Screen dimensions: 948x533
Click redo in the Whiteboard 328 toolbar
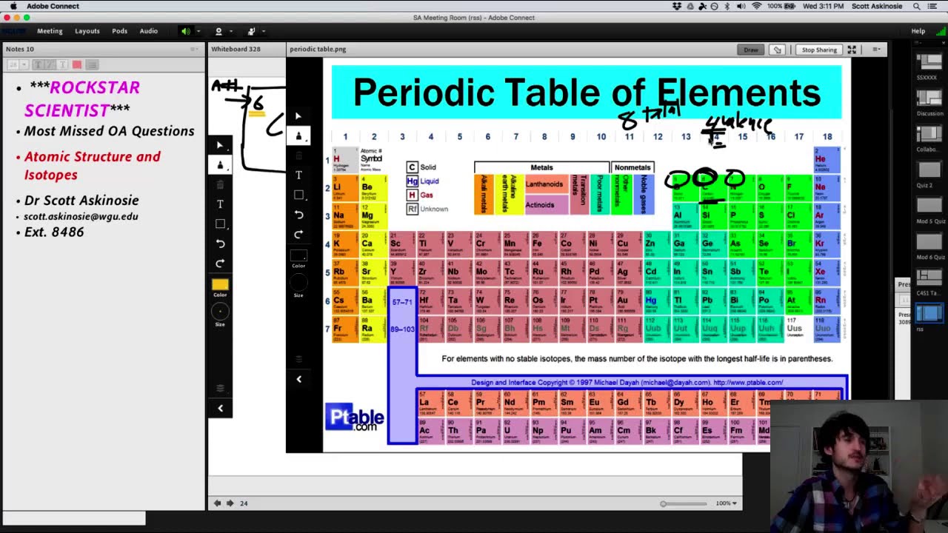220,264
